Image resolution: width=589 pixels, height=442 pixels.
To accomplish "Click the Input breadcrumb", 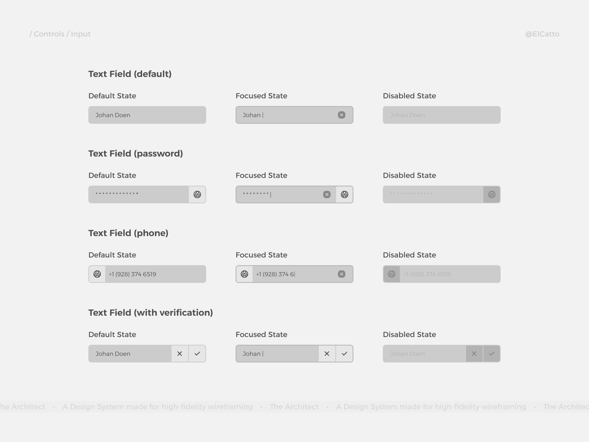I will point(81,34).
